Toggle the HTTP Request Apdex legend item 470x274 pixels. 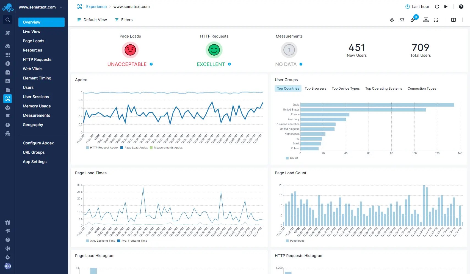[x=102, y=147]
